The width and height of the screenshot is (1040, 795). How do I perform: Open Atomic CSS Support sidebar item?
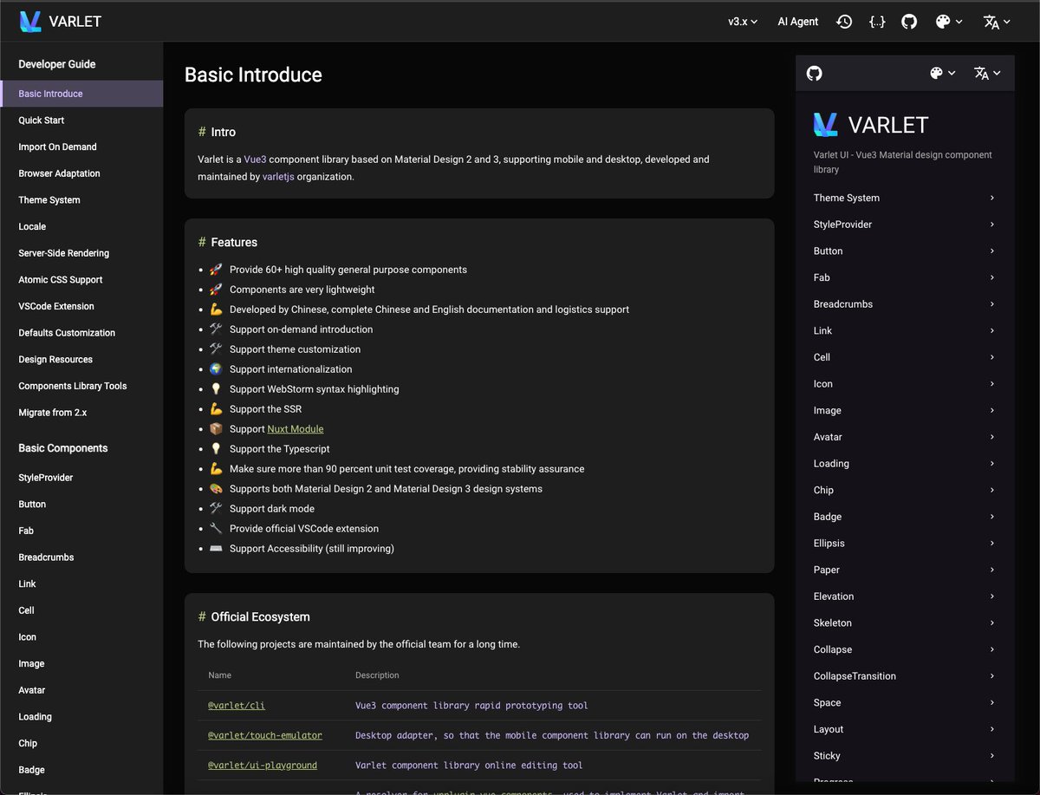[81, 279]
